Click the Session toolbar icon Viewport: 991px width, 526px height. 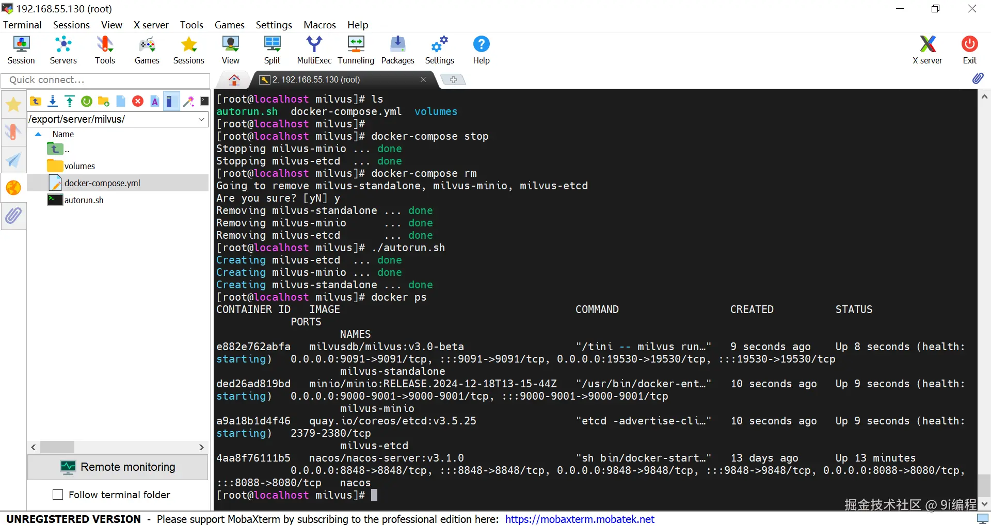(x=21, y=50)
